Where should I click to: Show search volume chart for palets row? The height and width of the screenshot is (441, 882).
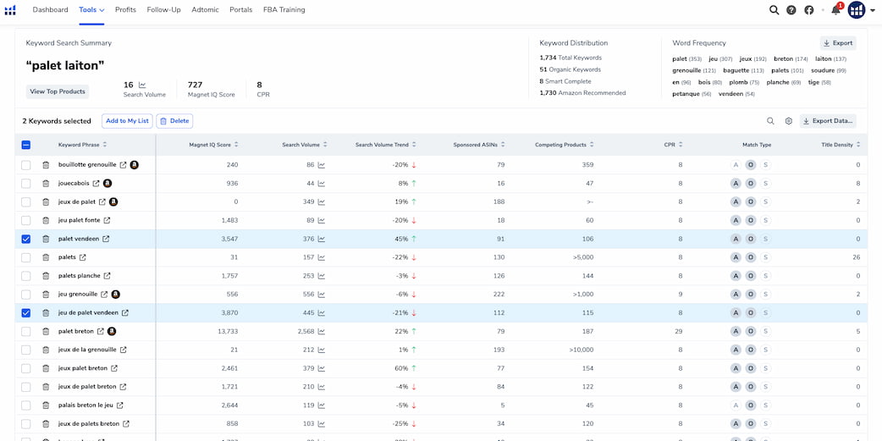(321, 257)
